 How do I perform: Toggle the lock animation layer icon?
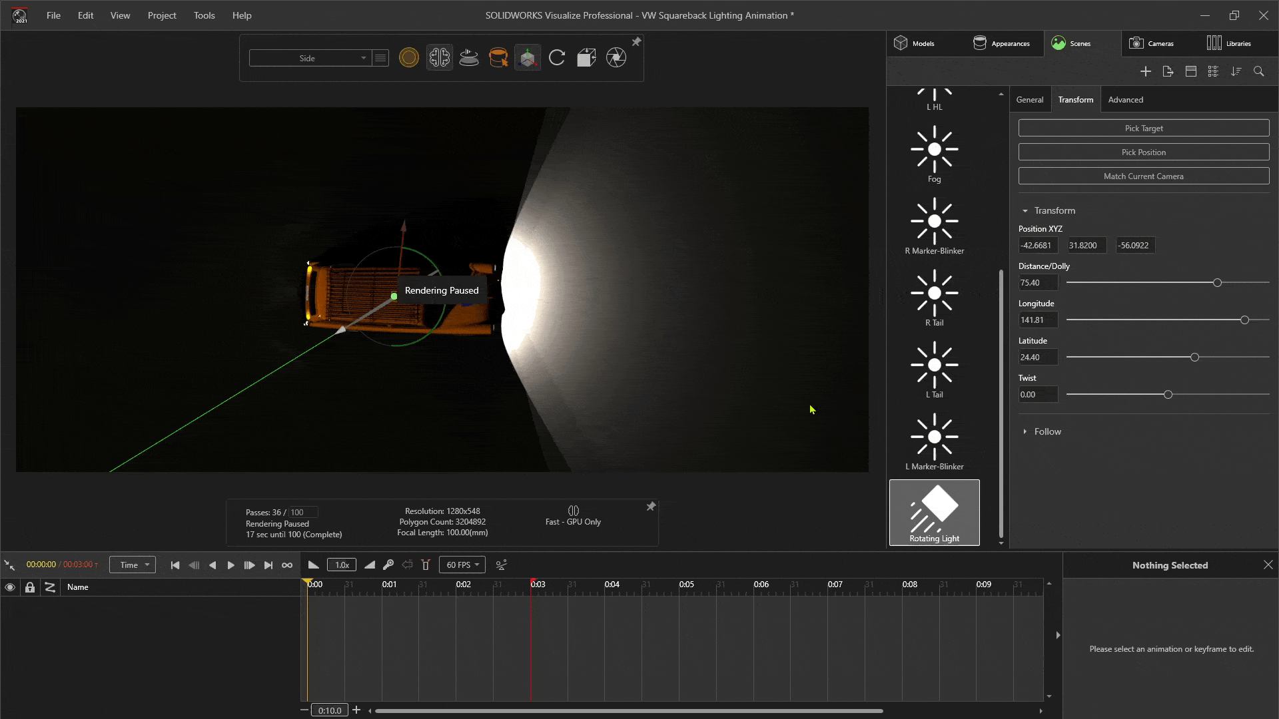click(x=30, y=587)
